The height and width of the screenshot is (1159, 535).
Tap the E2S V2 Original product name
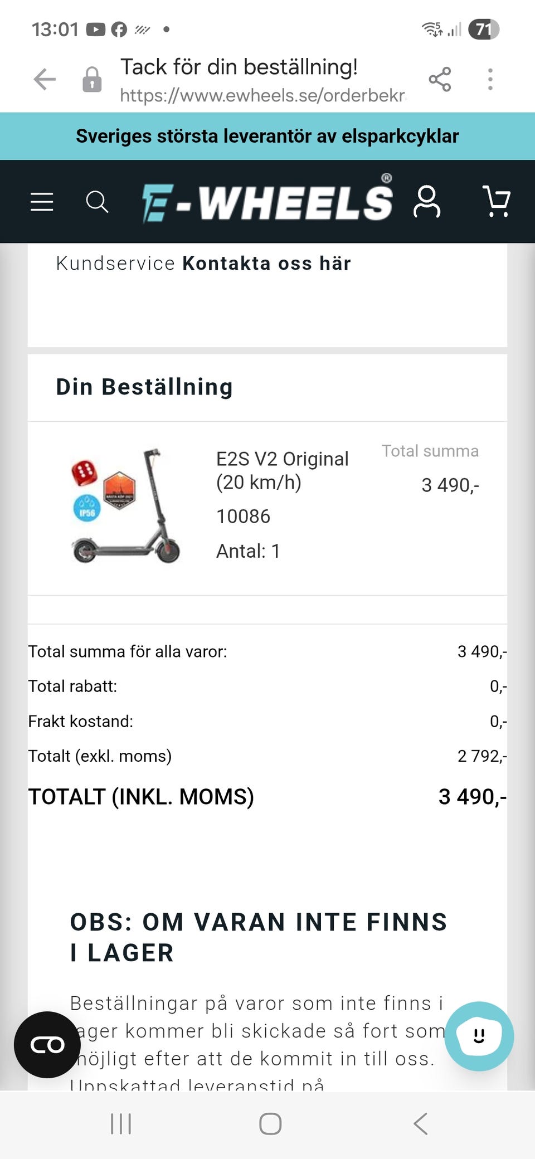tap(282, 470)
